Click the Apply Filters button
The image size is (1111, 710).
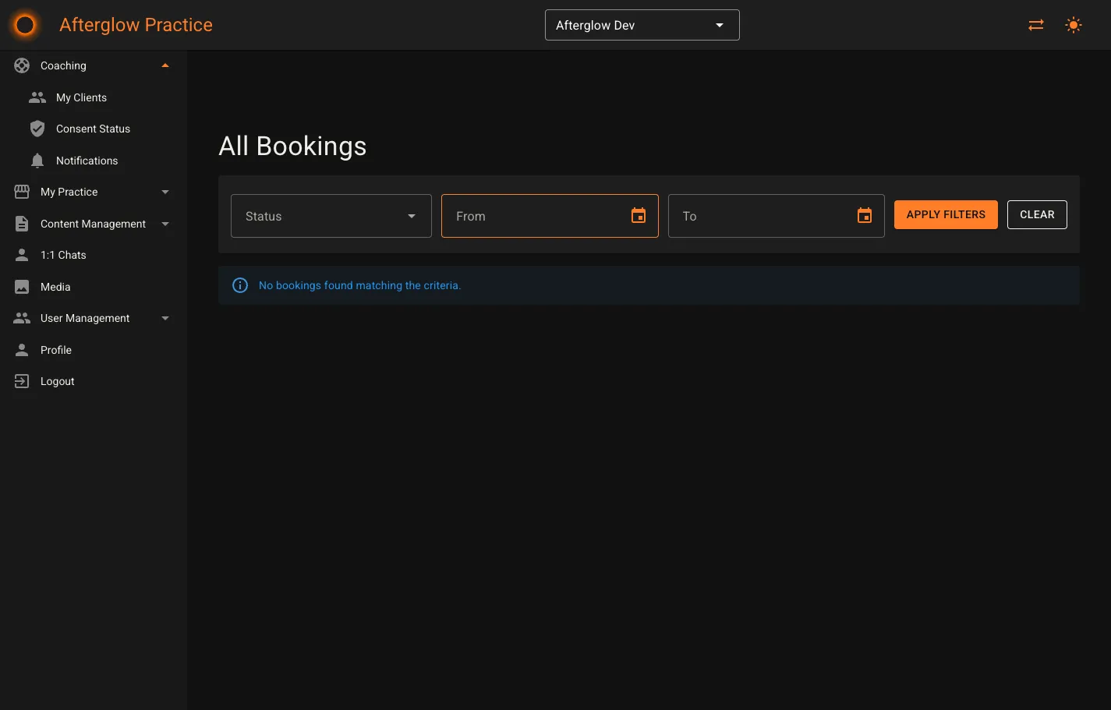946,214
